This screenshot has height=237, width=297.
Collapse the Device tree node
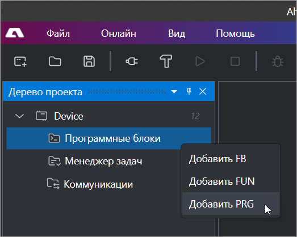pyautogui.click(x=19, y=116)
